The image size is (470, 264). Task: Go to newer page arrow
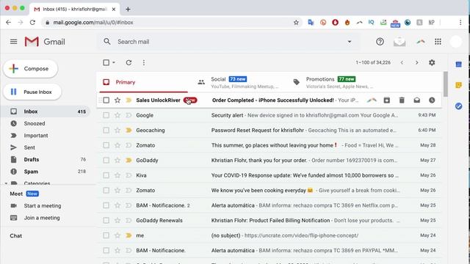tap(402, 62)
